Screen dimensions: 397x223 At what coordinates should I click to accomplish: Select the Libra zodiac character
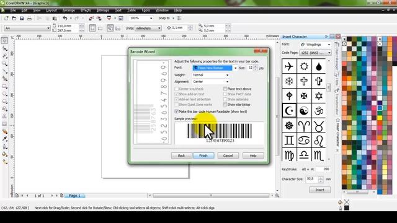[x=304, y=155]
